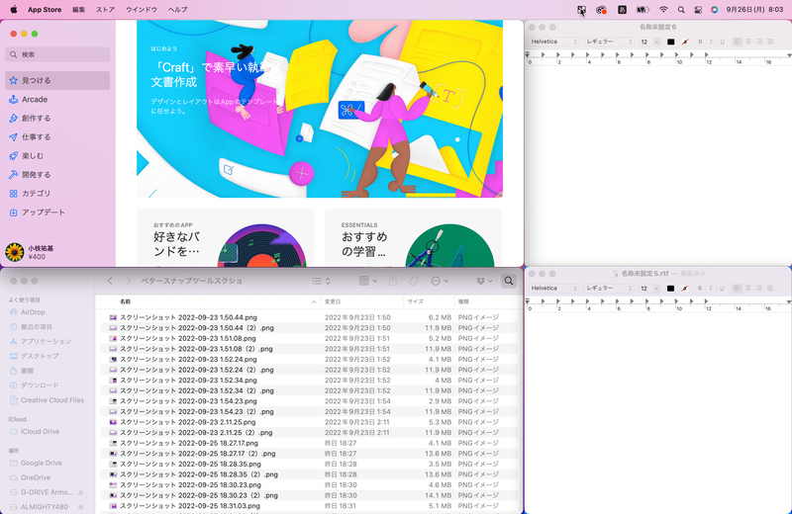Click the black text color swatch in 名称未設定6
Viewport: 792px width, 514px height.
(x=671, y=42)
